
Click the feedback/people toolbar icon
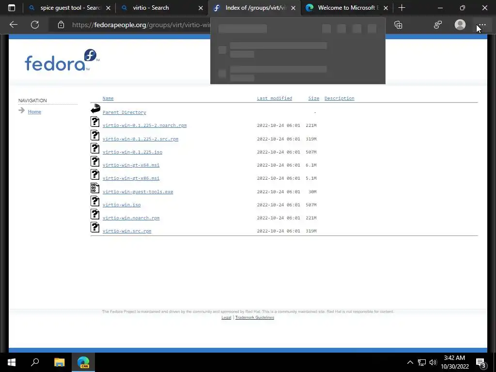[x=438, y=25]
